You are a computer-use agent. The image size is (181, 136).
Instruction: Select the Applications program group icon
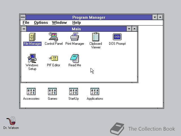point(95,91)
